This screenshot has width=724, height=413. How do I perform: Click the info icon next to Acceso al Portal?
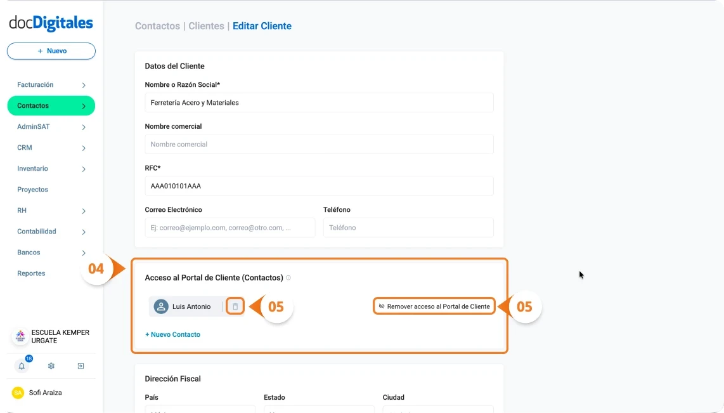pos(290,277)
